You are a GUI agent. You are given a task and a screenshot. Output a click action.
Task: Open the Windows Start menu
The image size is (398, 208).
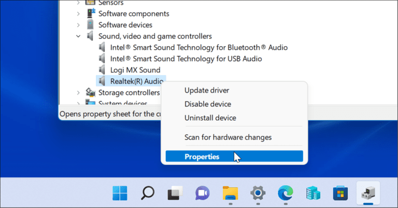coord(120,193)
